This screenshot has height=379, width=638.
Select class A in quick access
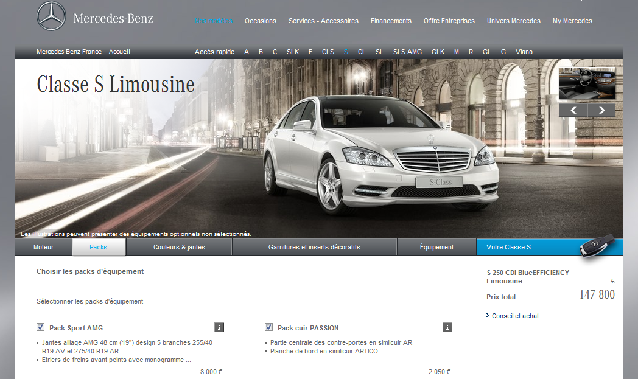[247, 52]
